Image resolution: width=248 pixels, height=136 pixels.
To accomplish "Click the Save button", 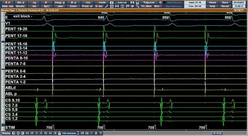I will pyautogui.click(x=225, y=3).
